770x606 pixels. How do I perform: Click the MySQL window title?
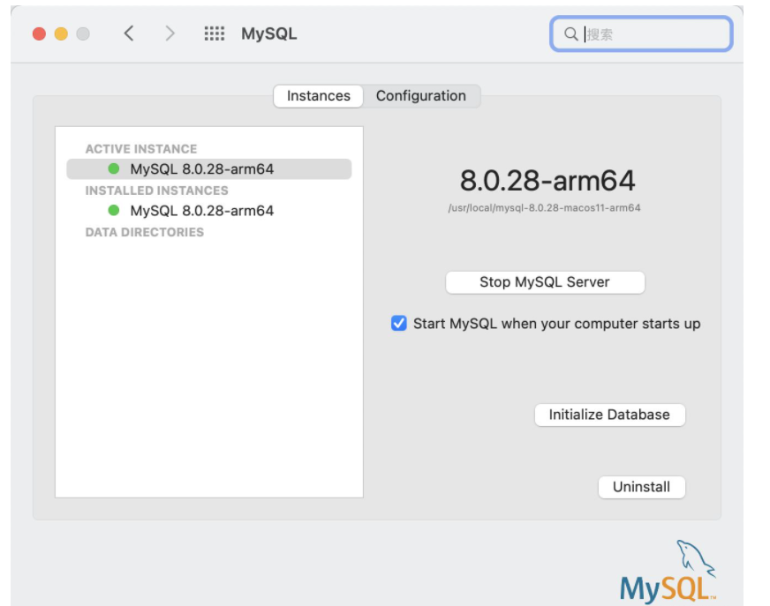(268, 34)
